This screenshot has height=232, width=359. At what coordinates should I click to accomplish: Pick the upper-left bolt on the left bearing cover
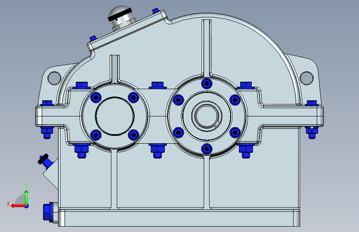96,97
